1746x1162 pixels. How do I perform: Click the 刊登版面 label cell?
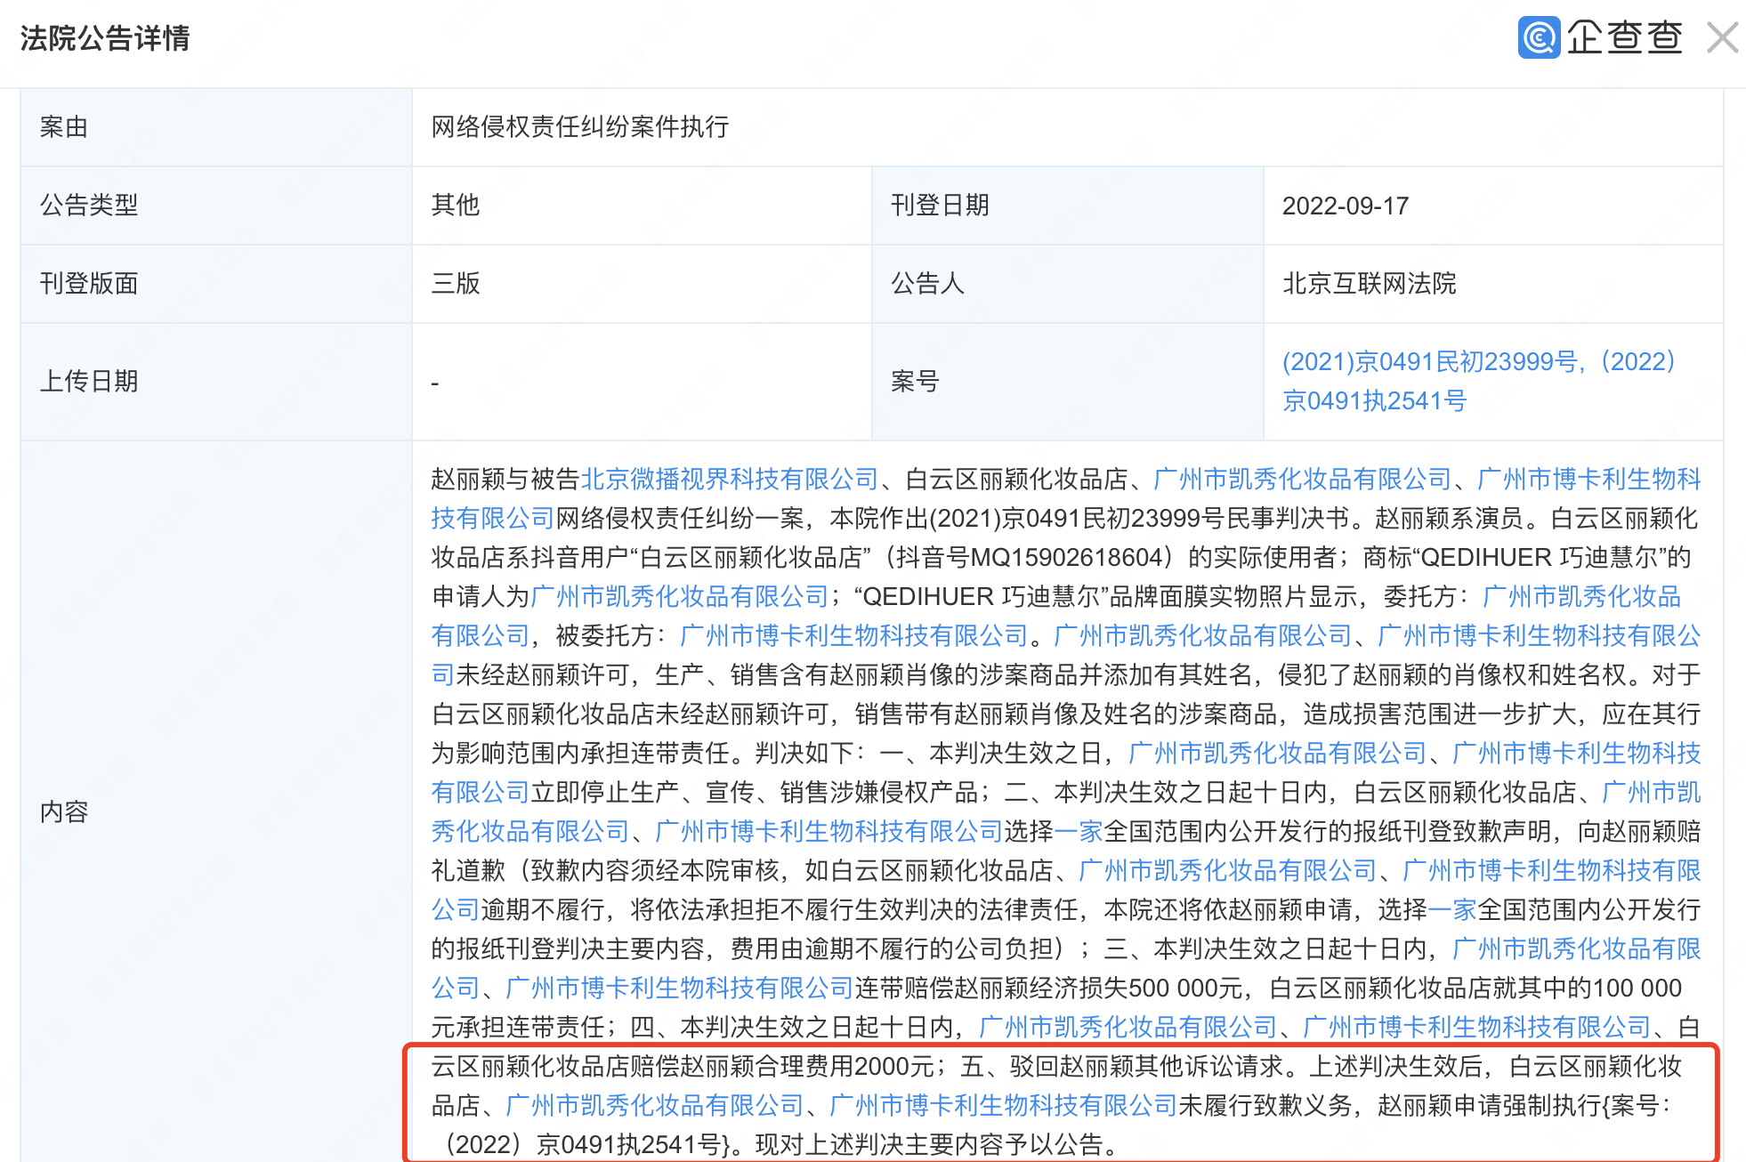[216, 284]
